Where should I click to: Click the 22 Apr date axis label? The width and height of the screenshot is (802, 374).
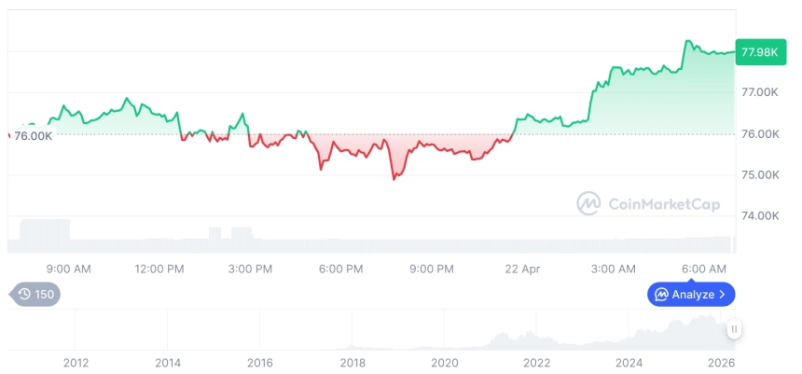(x=522, y=269)
